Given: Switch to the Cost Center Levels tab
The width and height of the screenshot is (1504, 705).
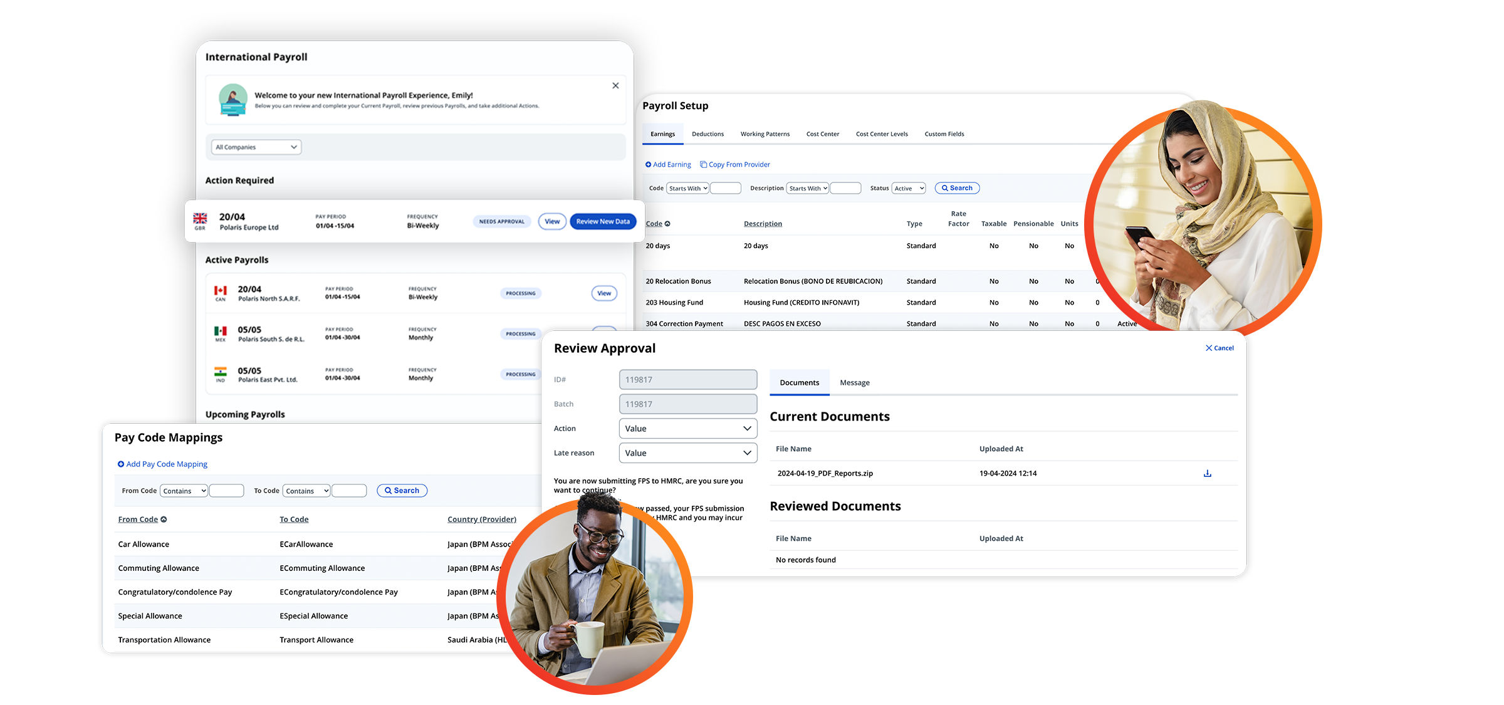Looking at the screenshot, I should 882,134.
